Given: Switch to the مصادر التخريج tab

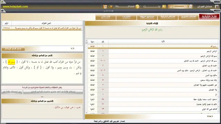Looking at the screenshot, I should 189,17.
